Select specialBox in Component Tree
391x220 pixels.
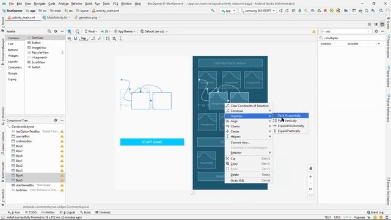(23, 136)
